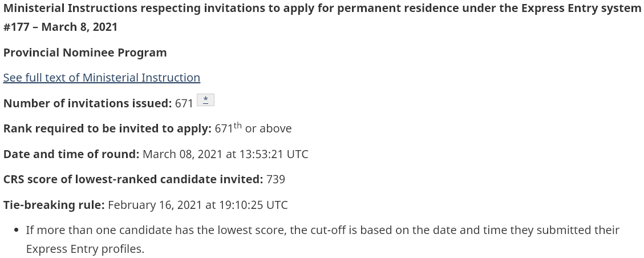This screenshot has width=644, height=258.
Task: Open the full text of Ministerial Instruction link
Action: (102, 78)
